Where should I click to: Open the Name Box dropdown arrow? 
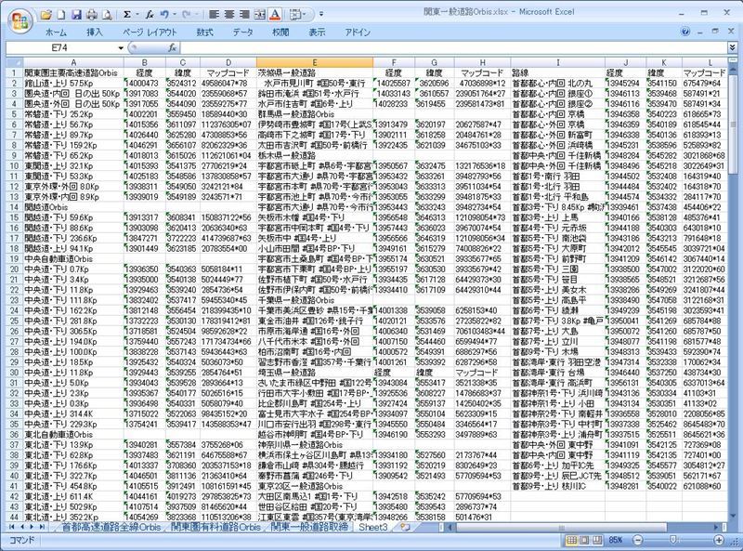pyautogui.click(x=120, y=46)
